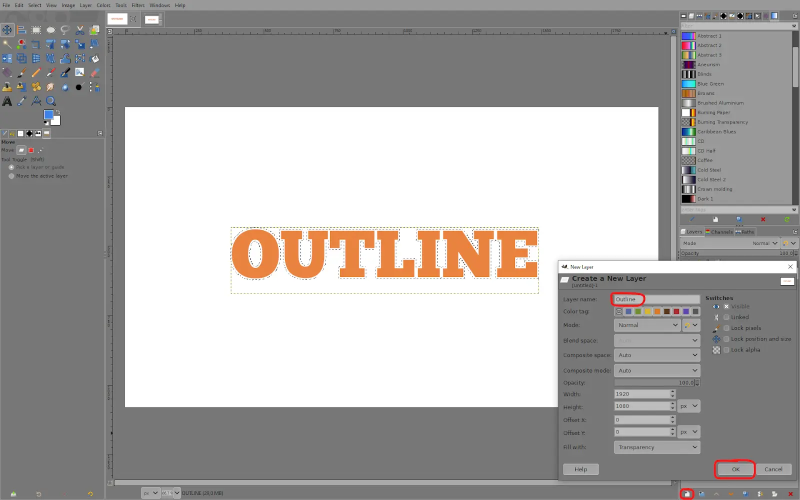The image size is (800, 500).
Task: Select the Ellipse Select tool
Action: (50, 30)
